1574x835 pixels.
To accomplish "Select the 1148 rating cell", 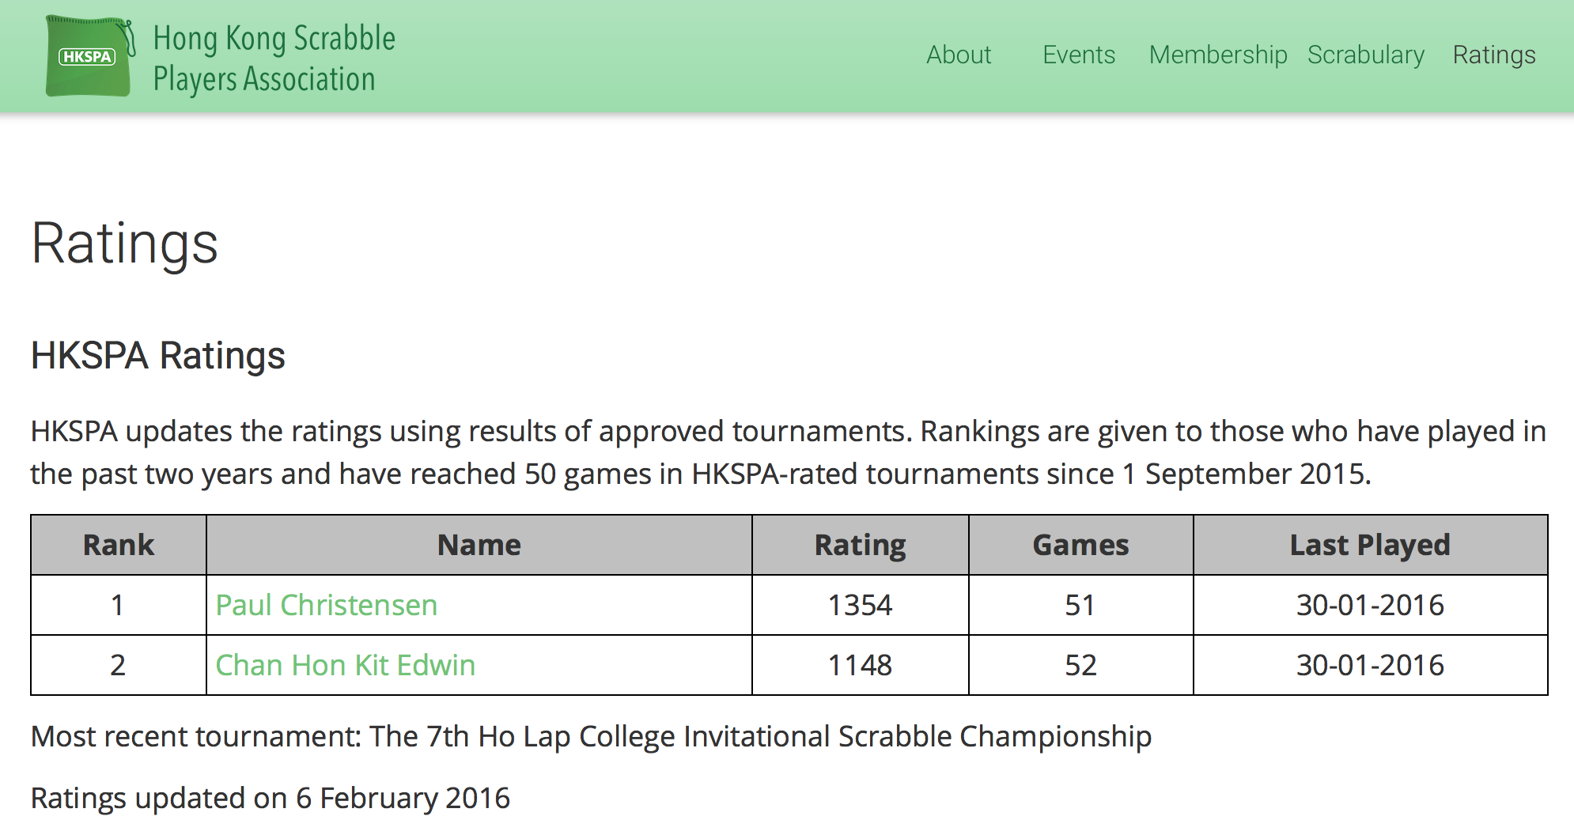I will 861,665.
